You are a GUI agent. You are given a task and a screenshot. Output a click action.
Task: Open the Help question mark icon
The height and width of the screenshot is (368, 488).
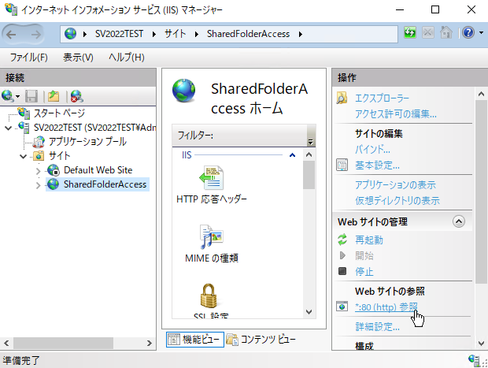[468, 32]
